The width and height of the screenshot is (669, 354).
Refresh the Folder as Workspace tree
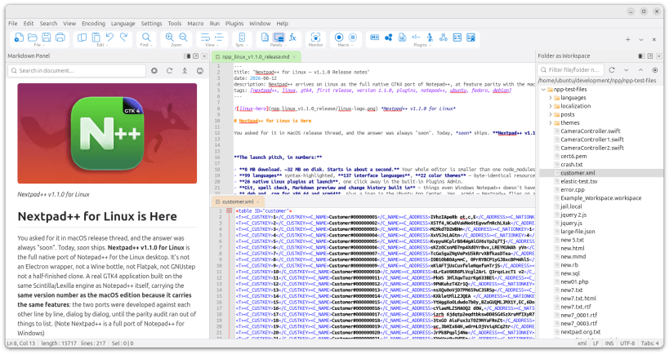(x=612, y=70)
